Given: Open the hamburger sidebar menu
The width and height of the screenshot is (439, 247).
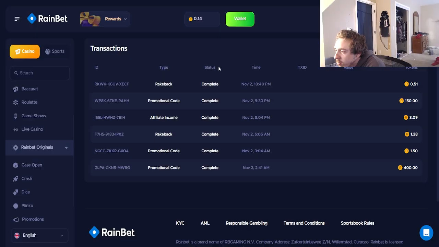Looking at the screenshot, I should point(17,19).
